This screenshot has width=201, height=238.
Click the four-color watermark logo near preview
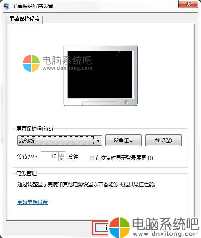coord(31,63)
